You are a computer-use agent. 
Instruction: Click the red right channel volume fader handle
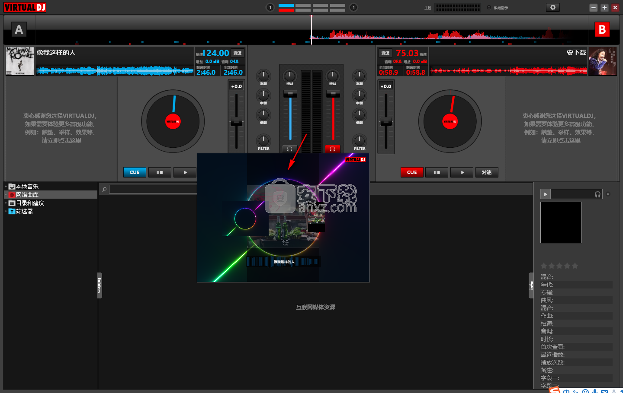[333, 94]
